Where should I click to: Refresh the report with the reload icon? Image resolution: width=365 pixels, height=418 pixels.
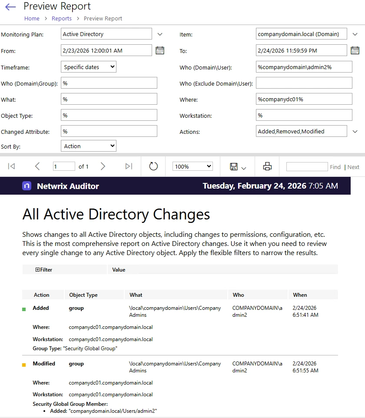coord(153,166)
